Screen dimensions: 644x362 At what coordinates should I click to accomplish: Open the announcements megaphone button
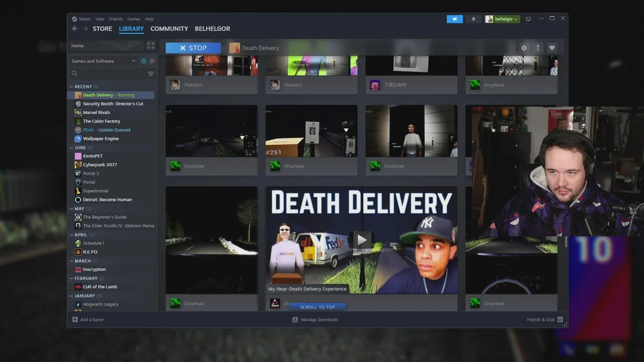pos(454,19)
